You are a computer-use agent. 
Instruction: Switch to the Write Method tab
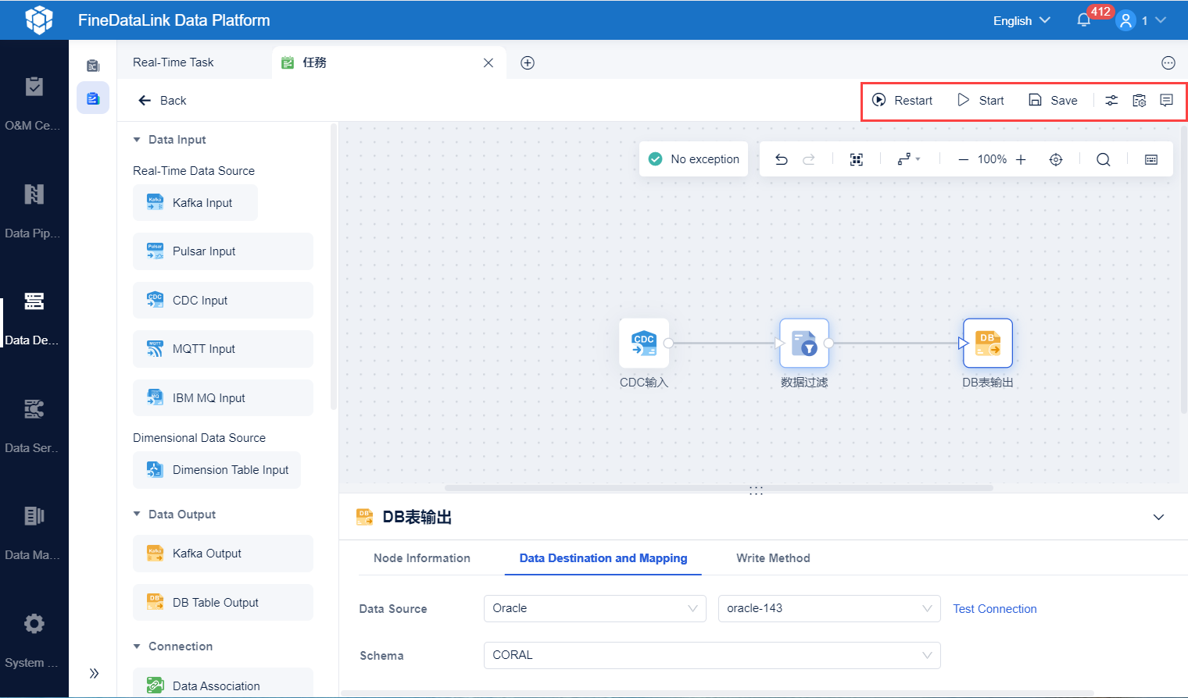(x=773, y=558)
